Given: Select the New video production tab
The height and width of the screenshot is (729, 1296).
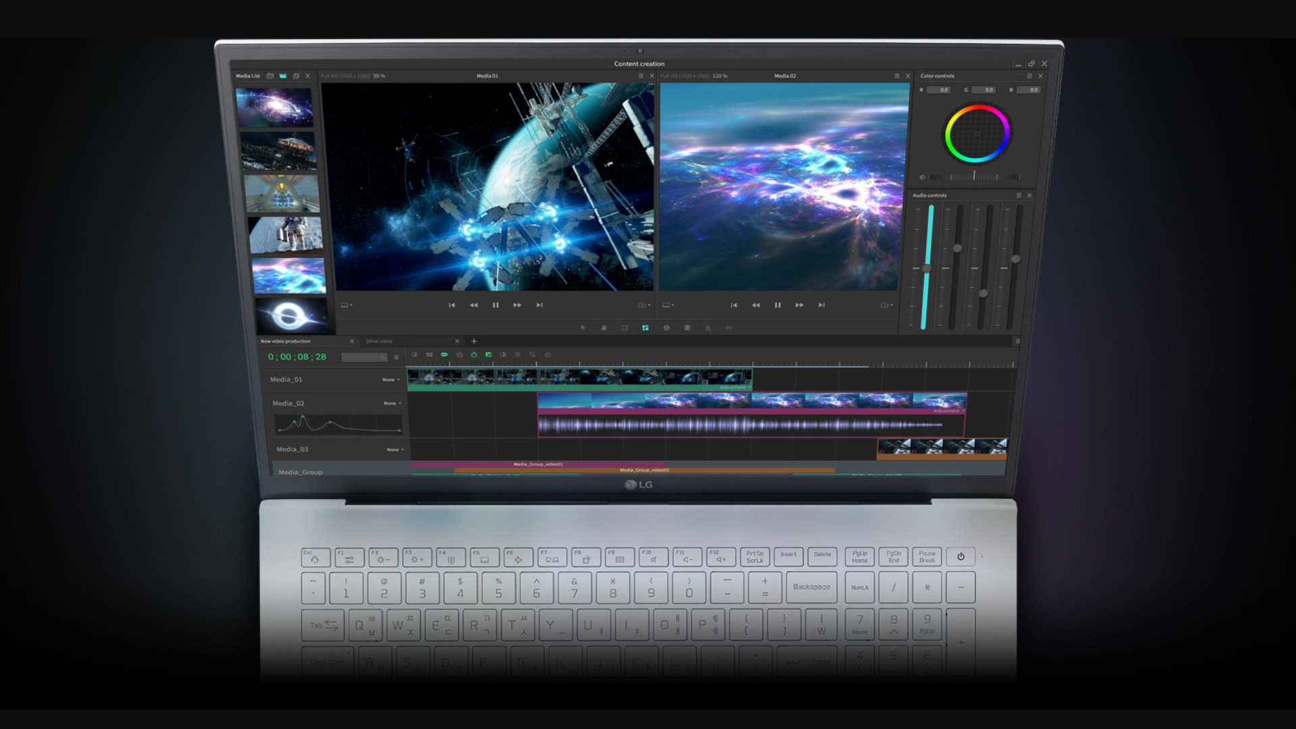Looking at the screenshot, I should 286,342.
